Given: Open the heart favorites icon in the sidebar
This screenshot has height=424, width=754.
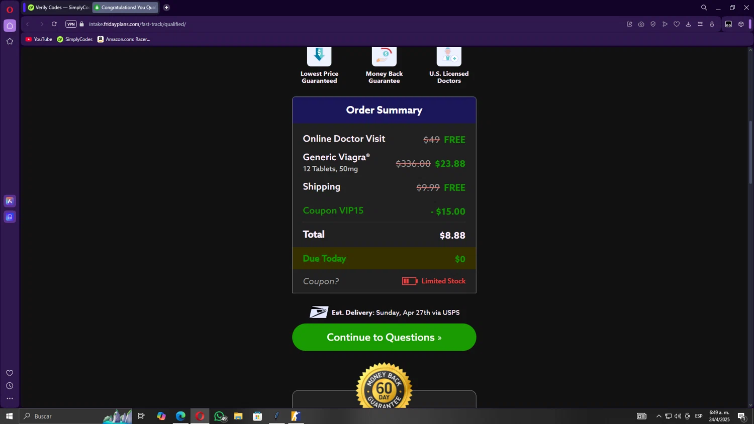Looking at the screenshot, I should (x=10, y=373).
